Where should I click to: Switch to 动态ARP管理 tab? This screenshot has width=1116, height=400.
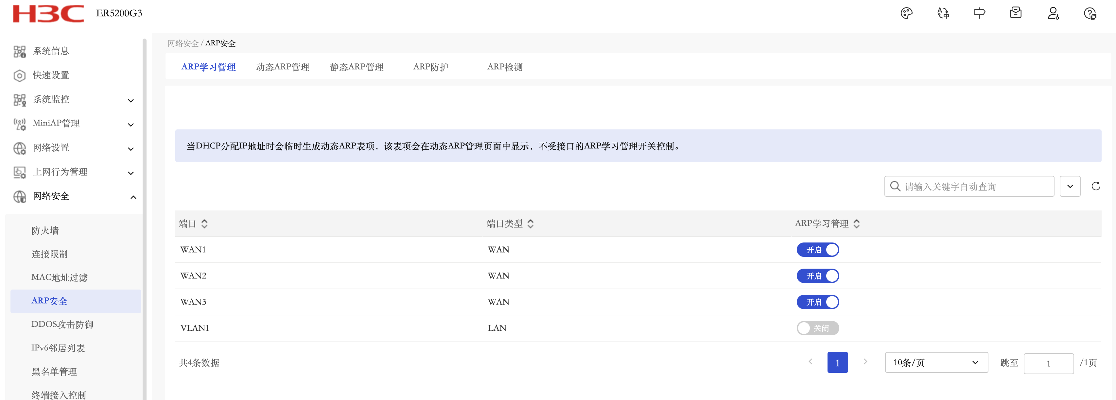click(283, 67)
